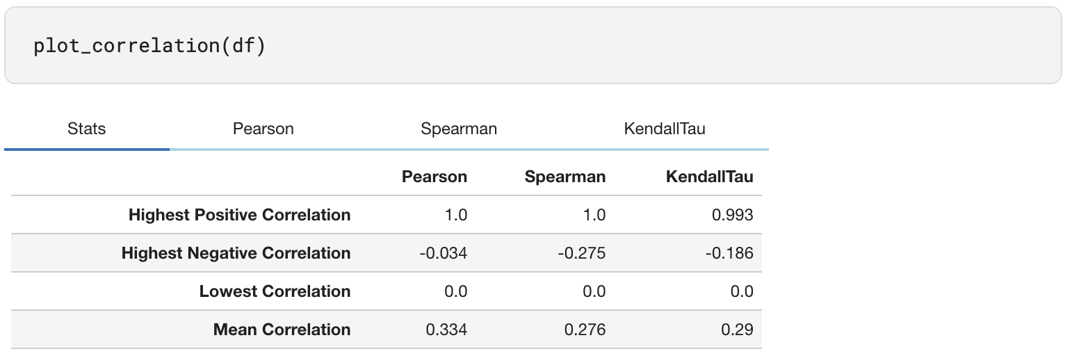
Task: Click the -0.034 Pearson value
Action: tap(443, 253)
